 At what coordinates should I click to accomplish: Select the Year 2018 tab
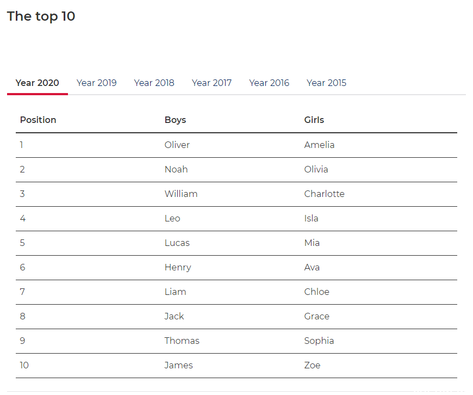pyautogui.click(x=154, y=83)
